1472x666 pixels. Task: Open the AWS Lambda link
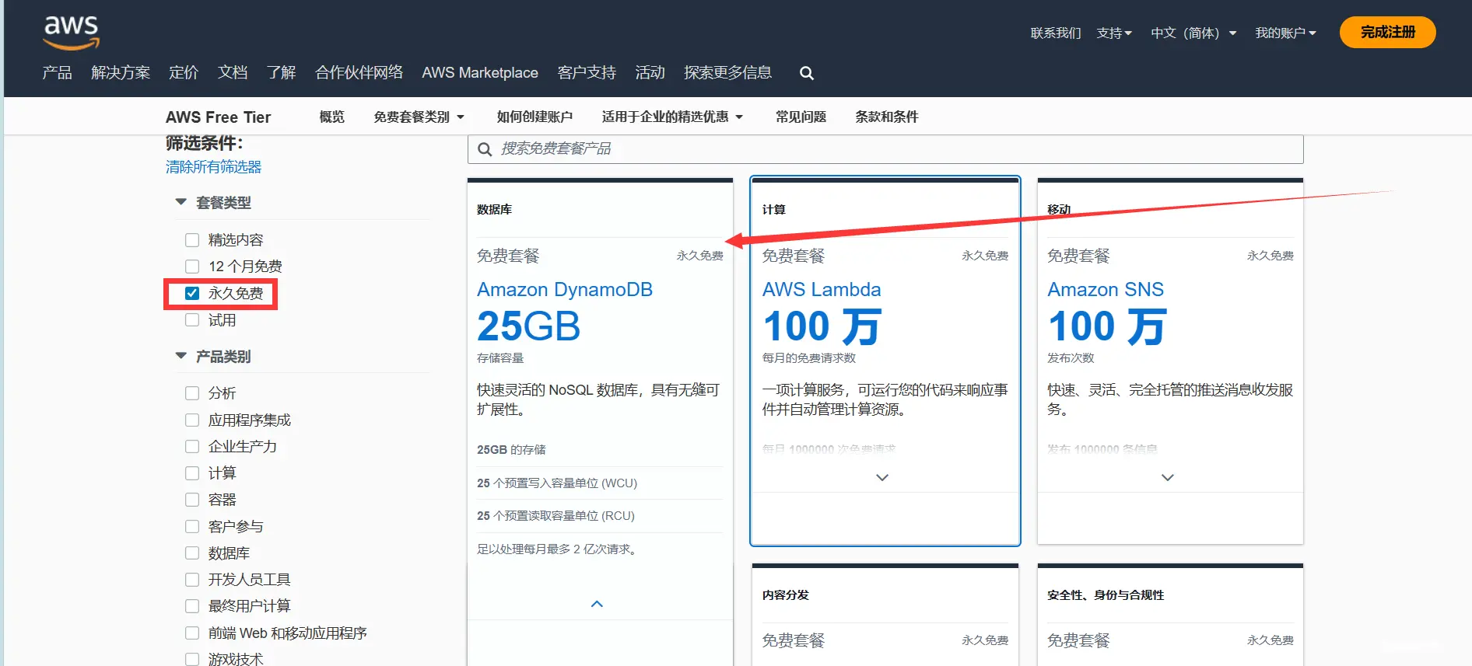coord(822,290)
